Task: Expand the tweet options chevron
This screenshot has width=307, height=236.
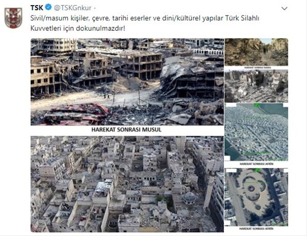Action: tap(284, 8)
